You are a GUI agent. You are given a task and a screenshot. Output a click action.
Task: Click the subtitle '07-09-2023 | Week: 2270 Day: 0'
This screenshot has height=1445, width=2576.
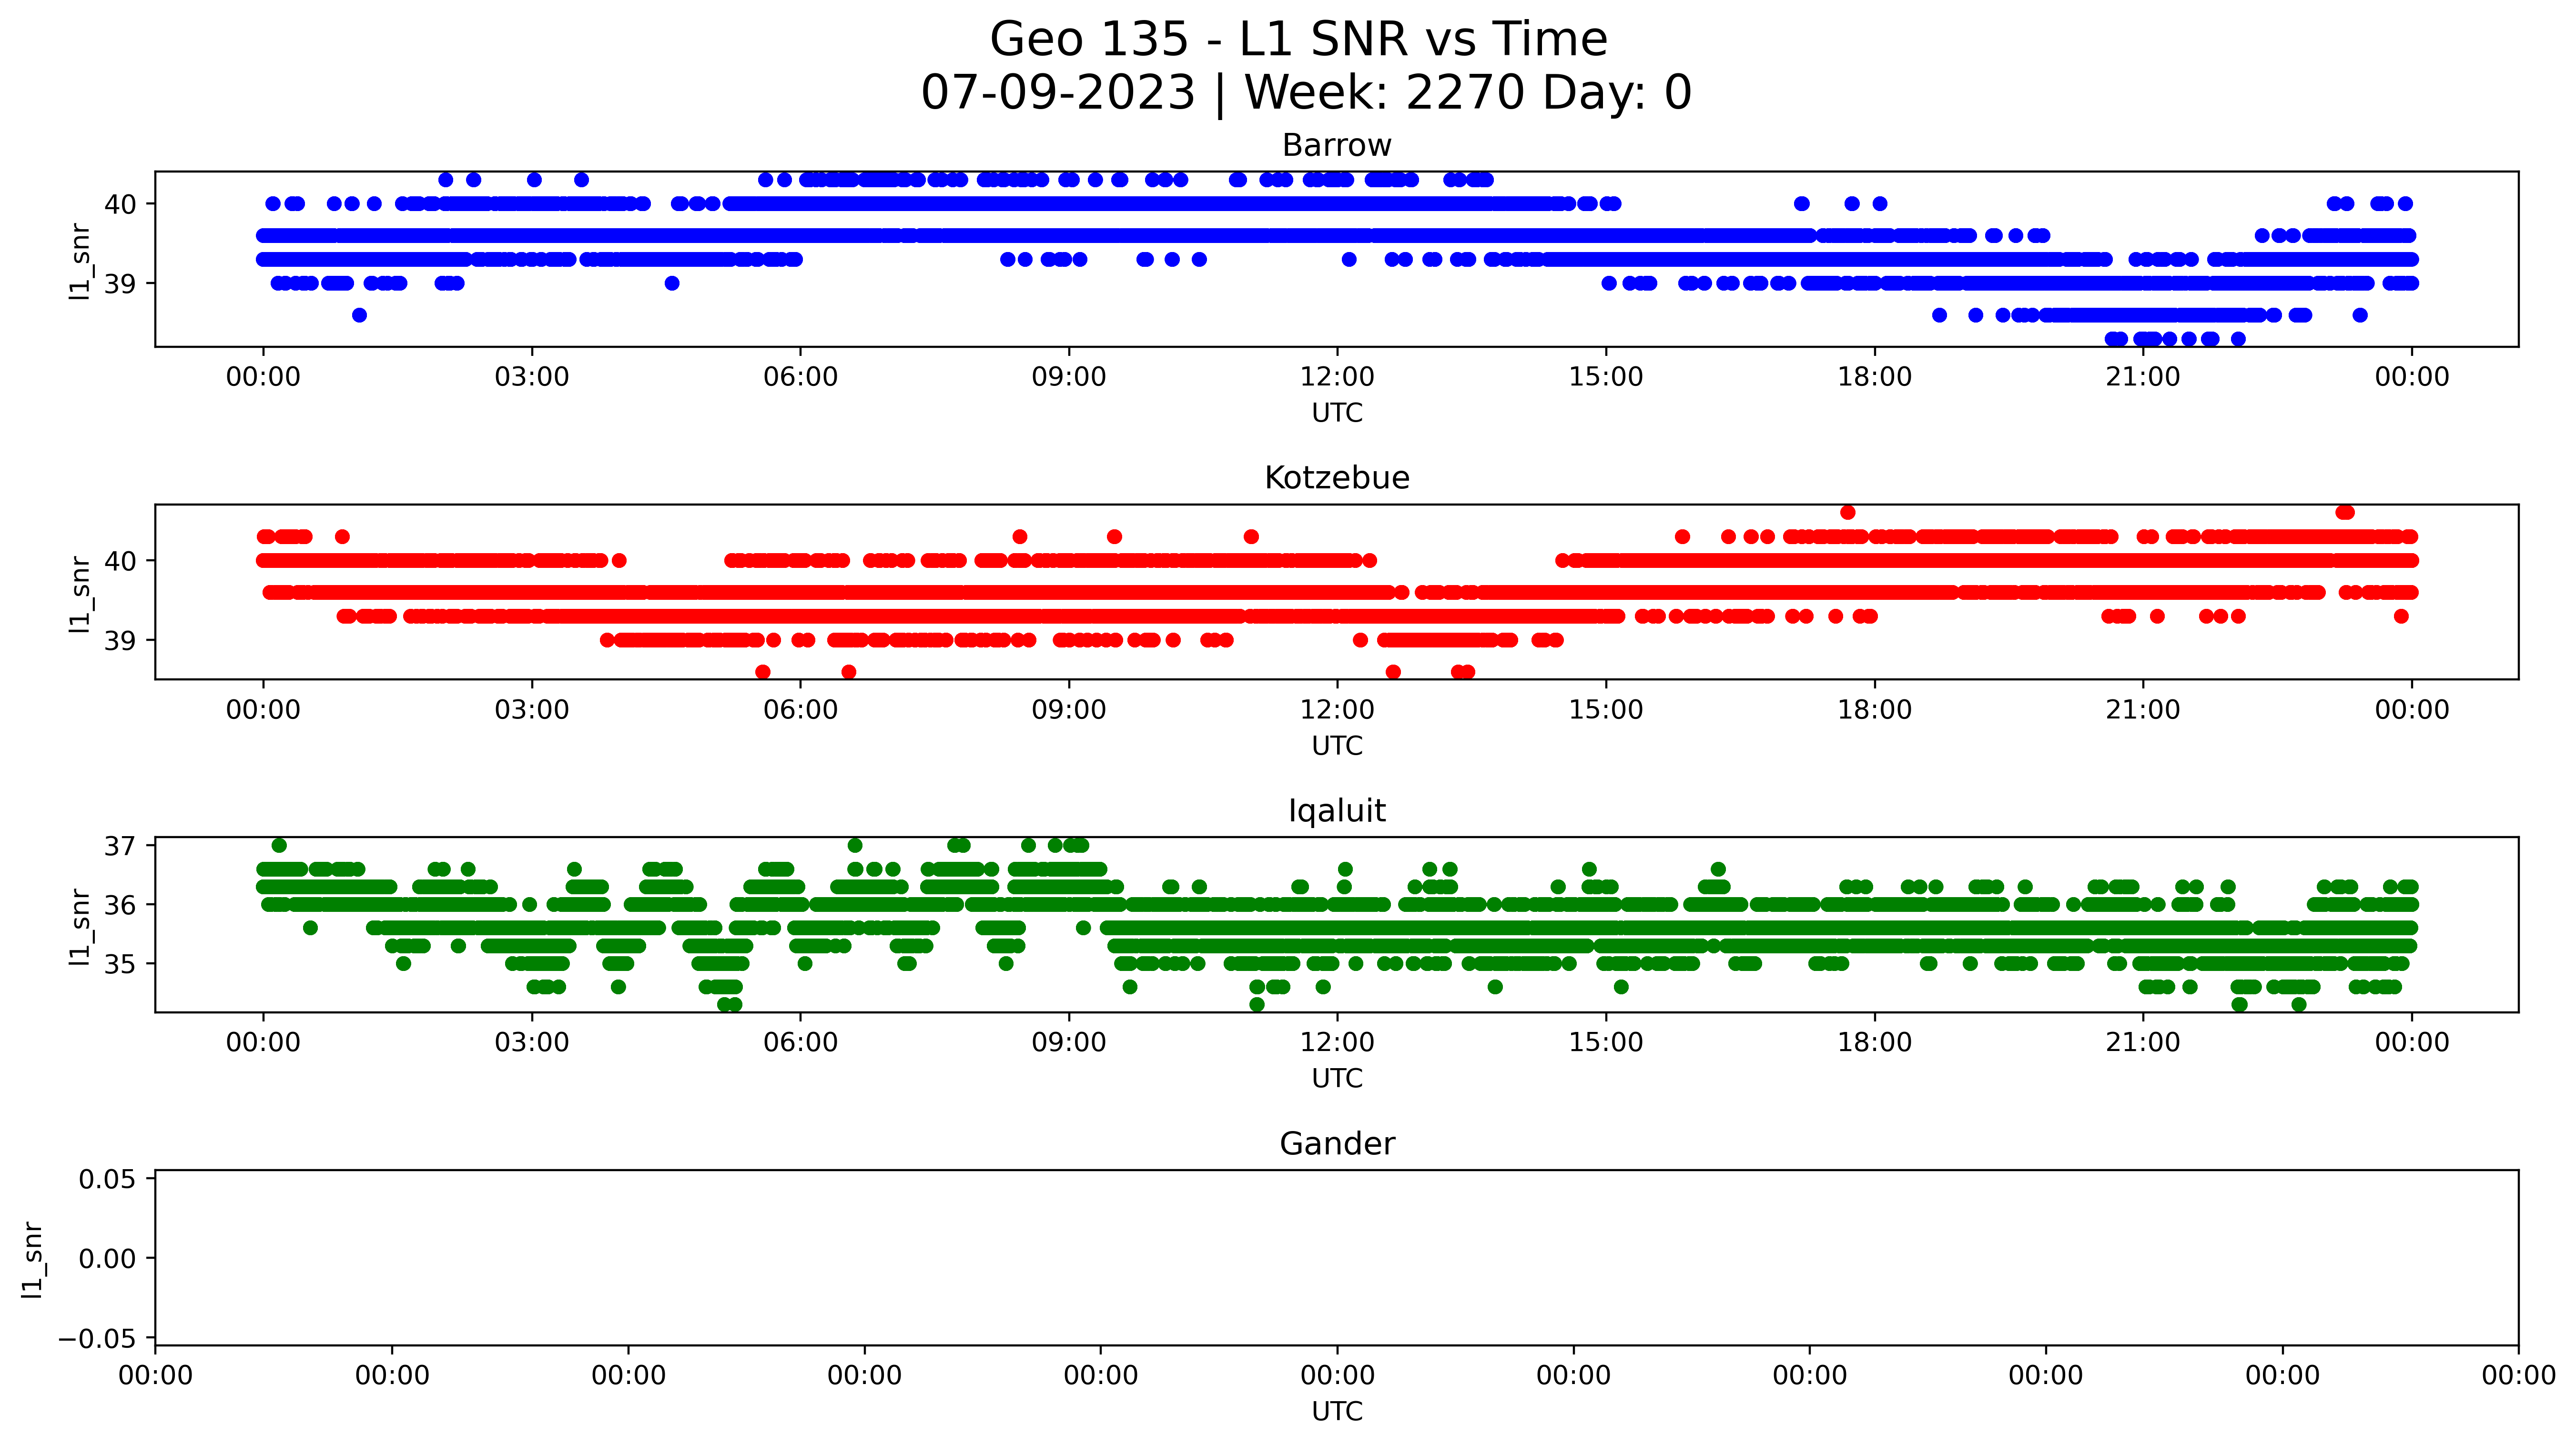pos(1306,93)
